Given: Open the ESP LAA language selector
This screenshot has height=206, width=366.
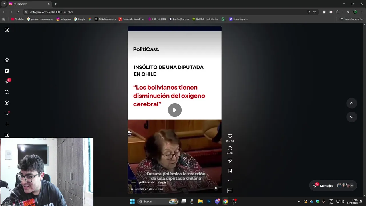Looking at the screenshot, I should point(331,201).
